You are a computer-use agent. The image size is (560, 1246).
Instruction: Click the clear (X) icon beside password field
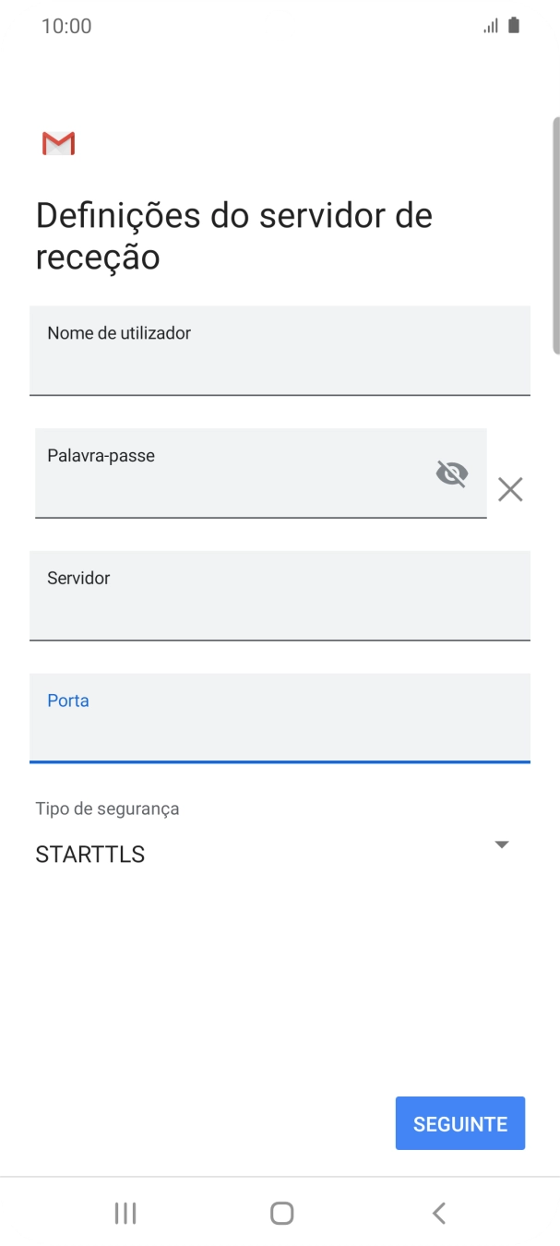point(510,489)
